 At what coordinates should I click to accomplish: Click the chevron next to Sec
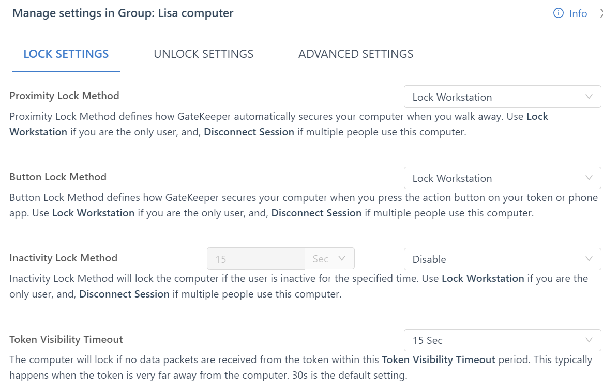[x=341, y=259]
